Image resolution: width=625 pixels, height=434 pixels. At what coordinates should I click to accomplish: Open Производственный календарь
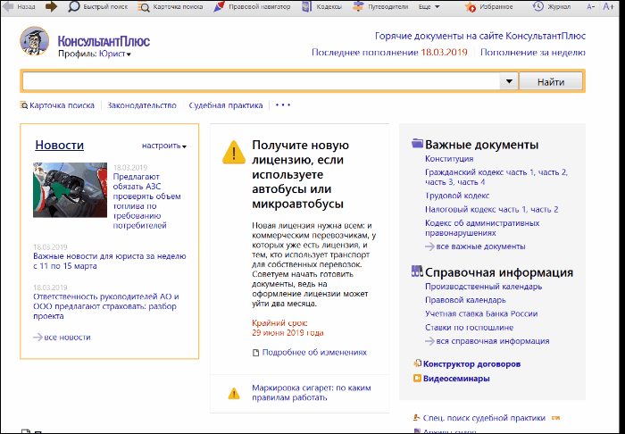coord(484,286)
